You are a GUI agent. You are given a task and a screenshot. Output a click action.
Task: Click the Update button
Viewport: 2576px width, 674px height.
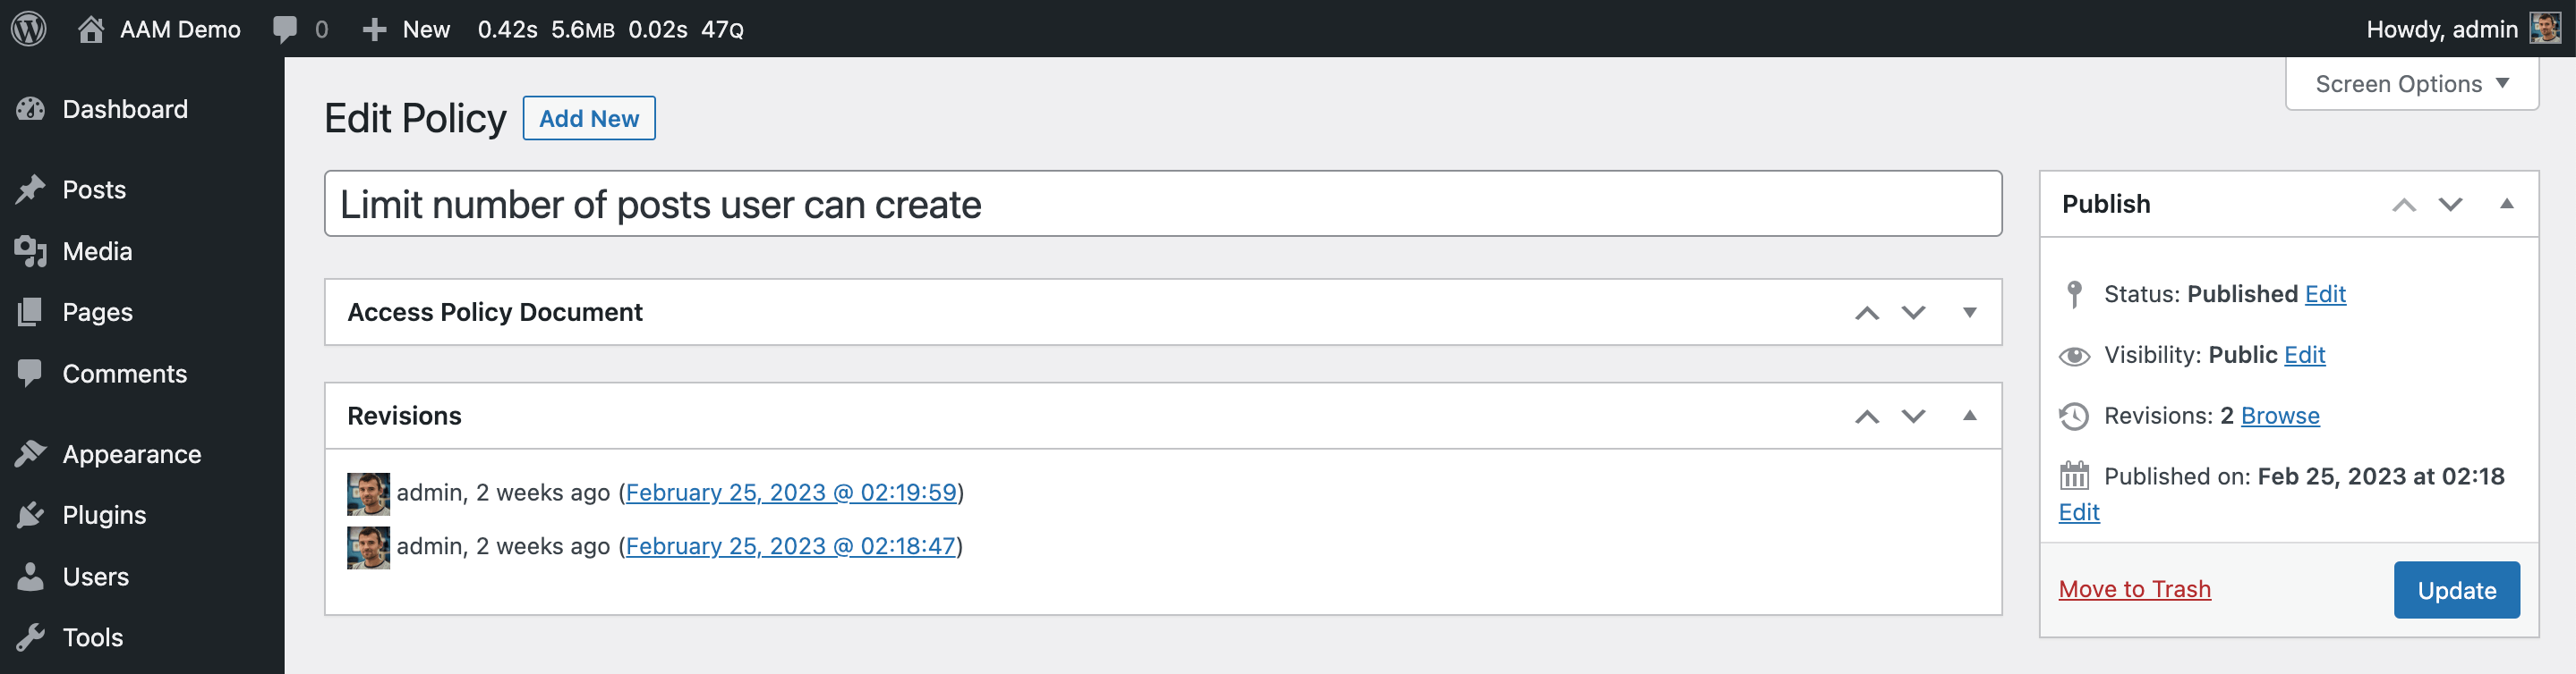click(2456, 590)
